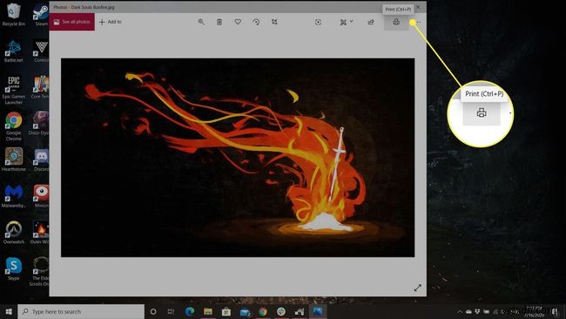Select the Disco Elysium desktop shortcut

(40, 123)
